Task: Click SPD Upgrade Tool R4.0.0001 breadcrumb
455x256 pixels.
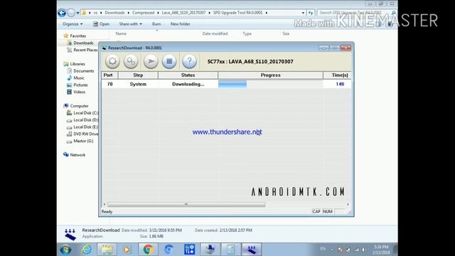Action: [x=237, y=13]
